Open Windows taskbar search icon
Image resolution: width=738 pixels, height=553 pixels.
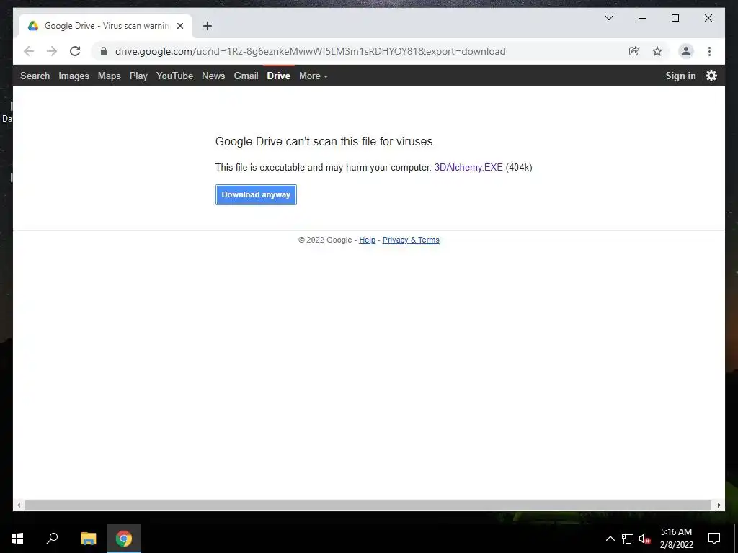tap(52, 539)
